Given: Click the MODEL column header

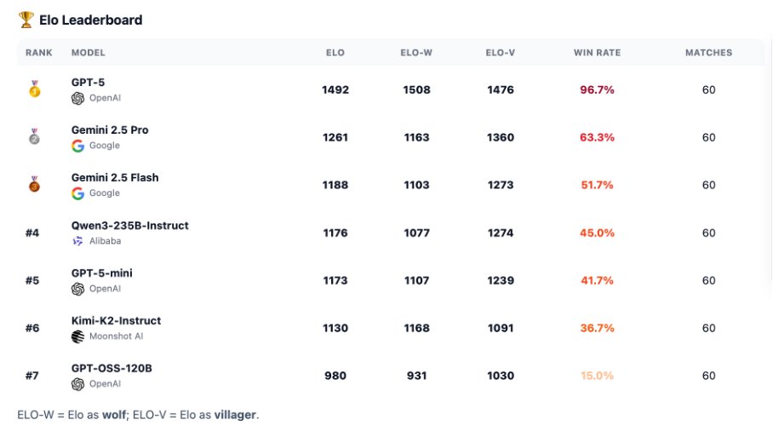Looking at the screenshot, I should pos(89,53).
